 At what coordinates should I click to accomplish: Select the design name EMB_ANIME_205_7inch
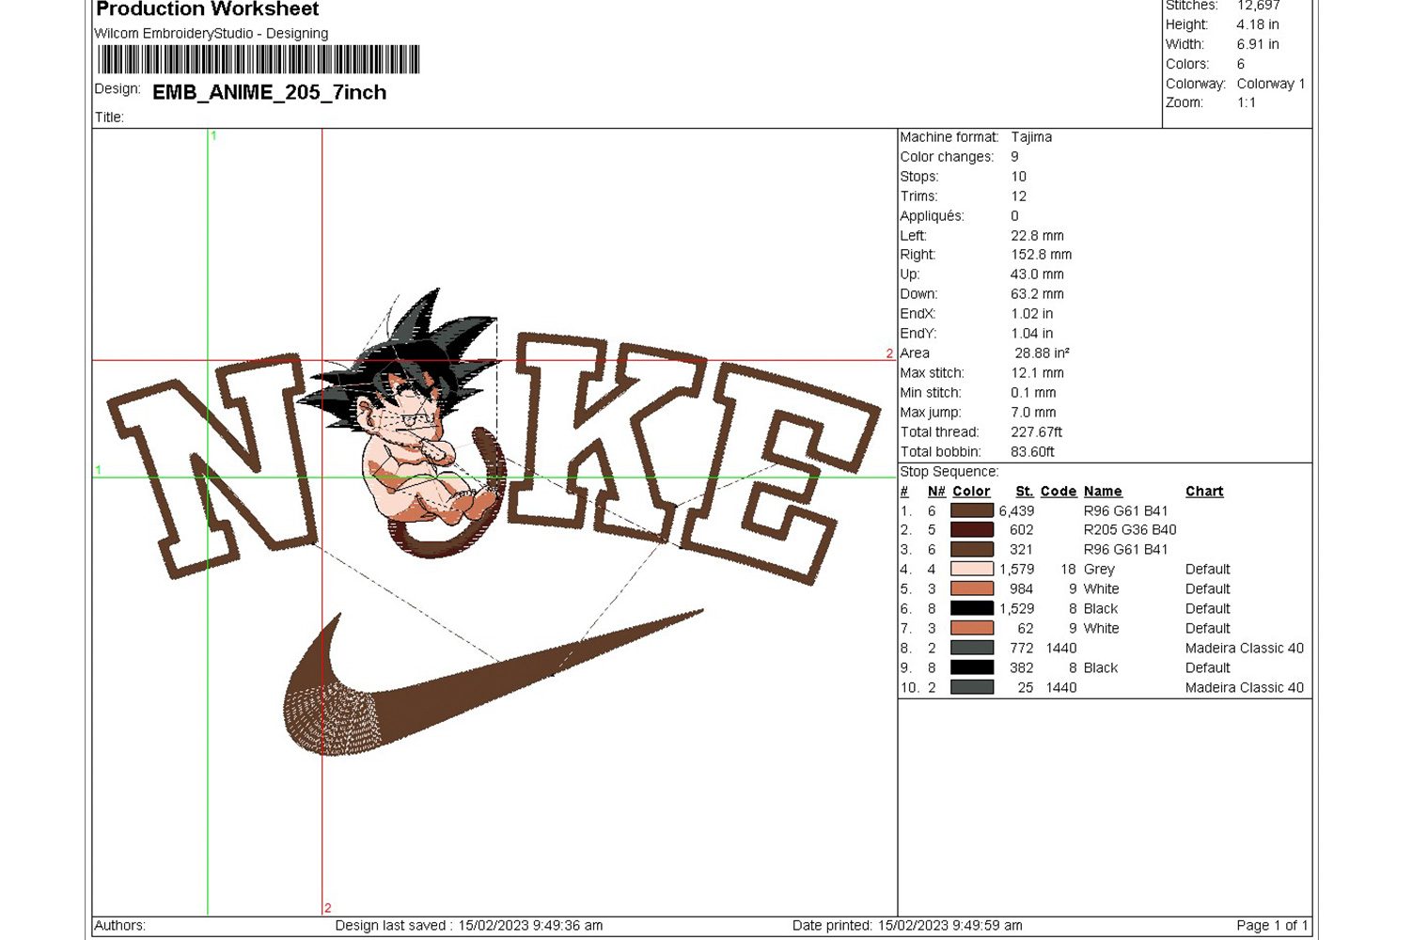270,92
